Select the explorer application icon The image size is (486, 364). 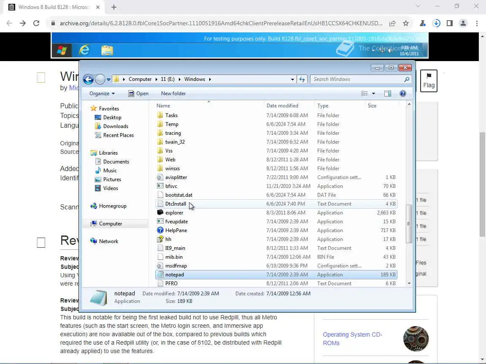tap(160, 213)
